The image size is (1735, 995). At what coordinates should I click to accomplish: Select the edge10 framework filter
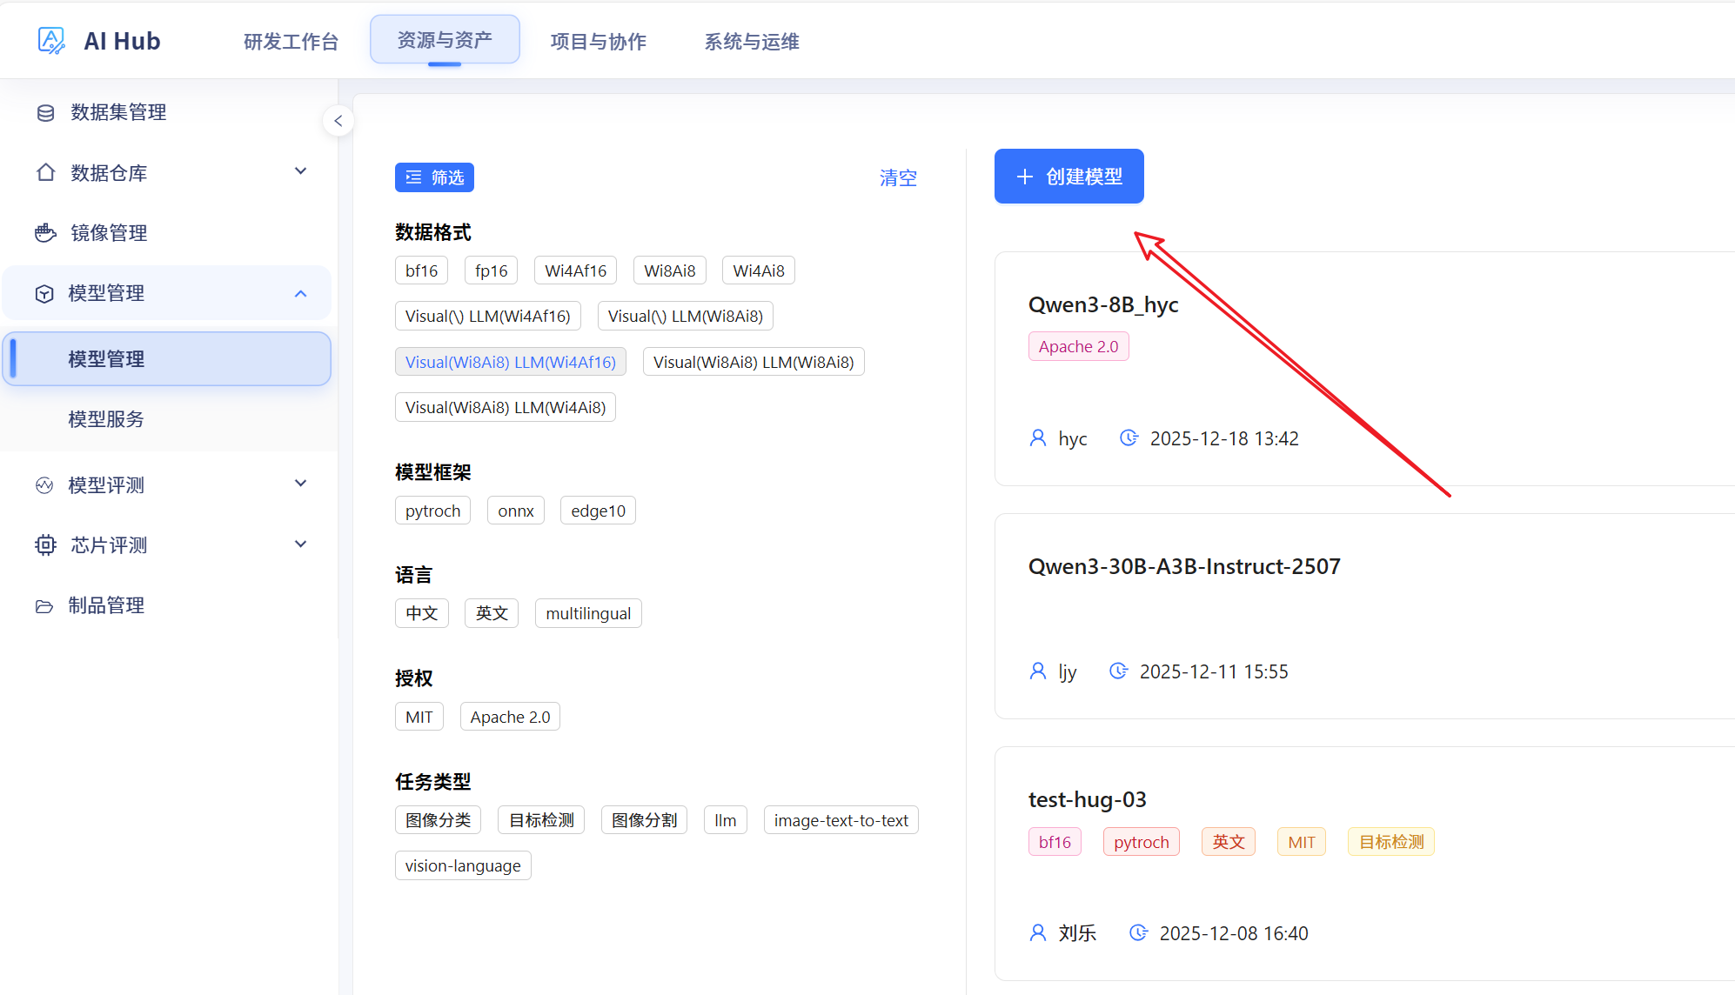[599, 511]
